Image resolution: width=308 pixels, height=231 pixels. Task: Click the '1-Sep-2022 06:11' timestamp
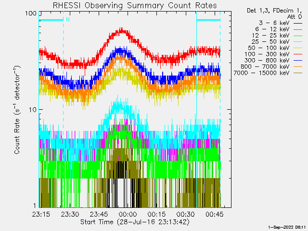point(287,227)
